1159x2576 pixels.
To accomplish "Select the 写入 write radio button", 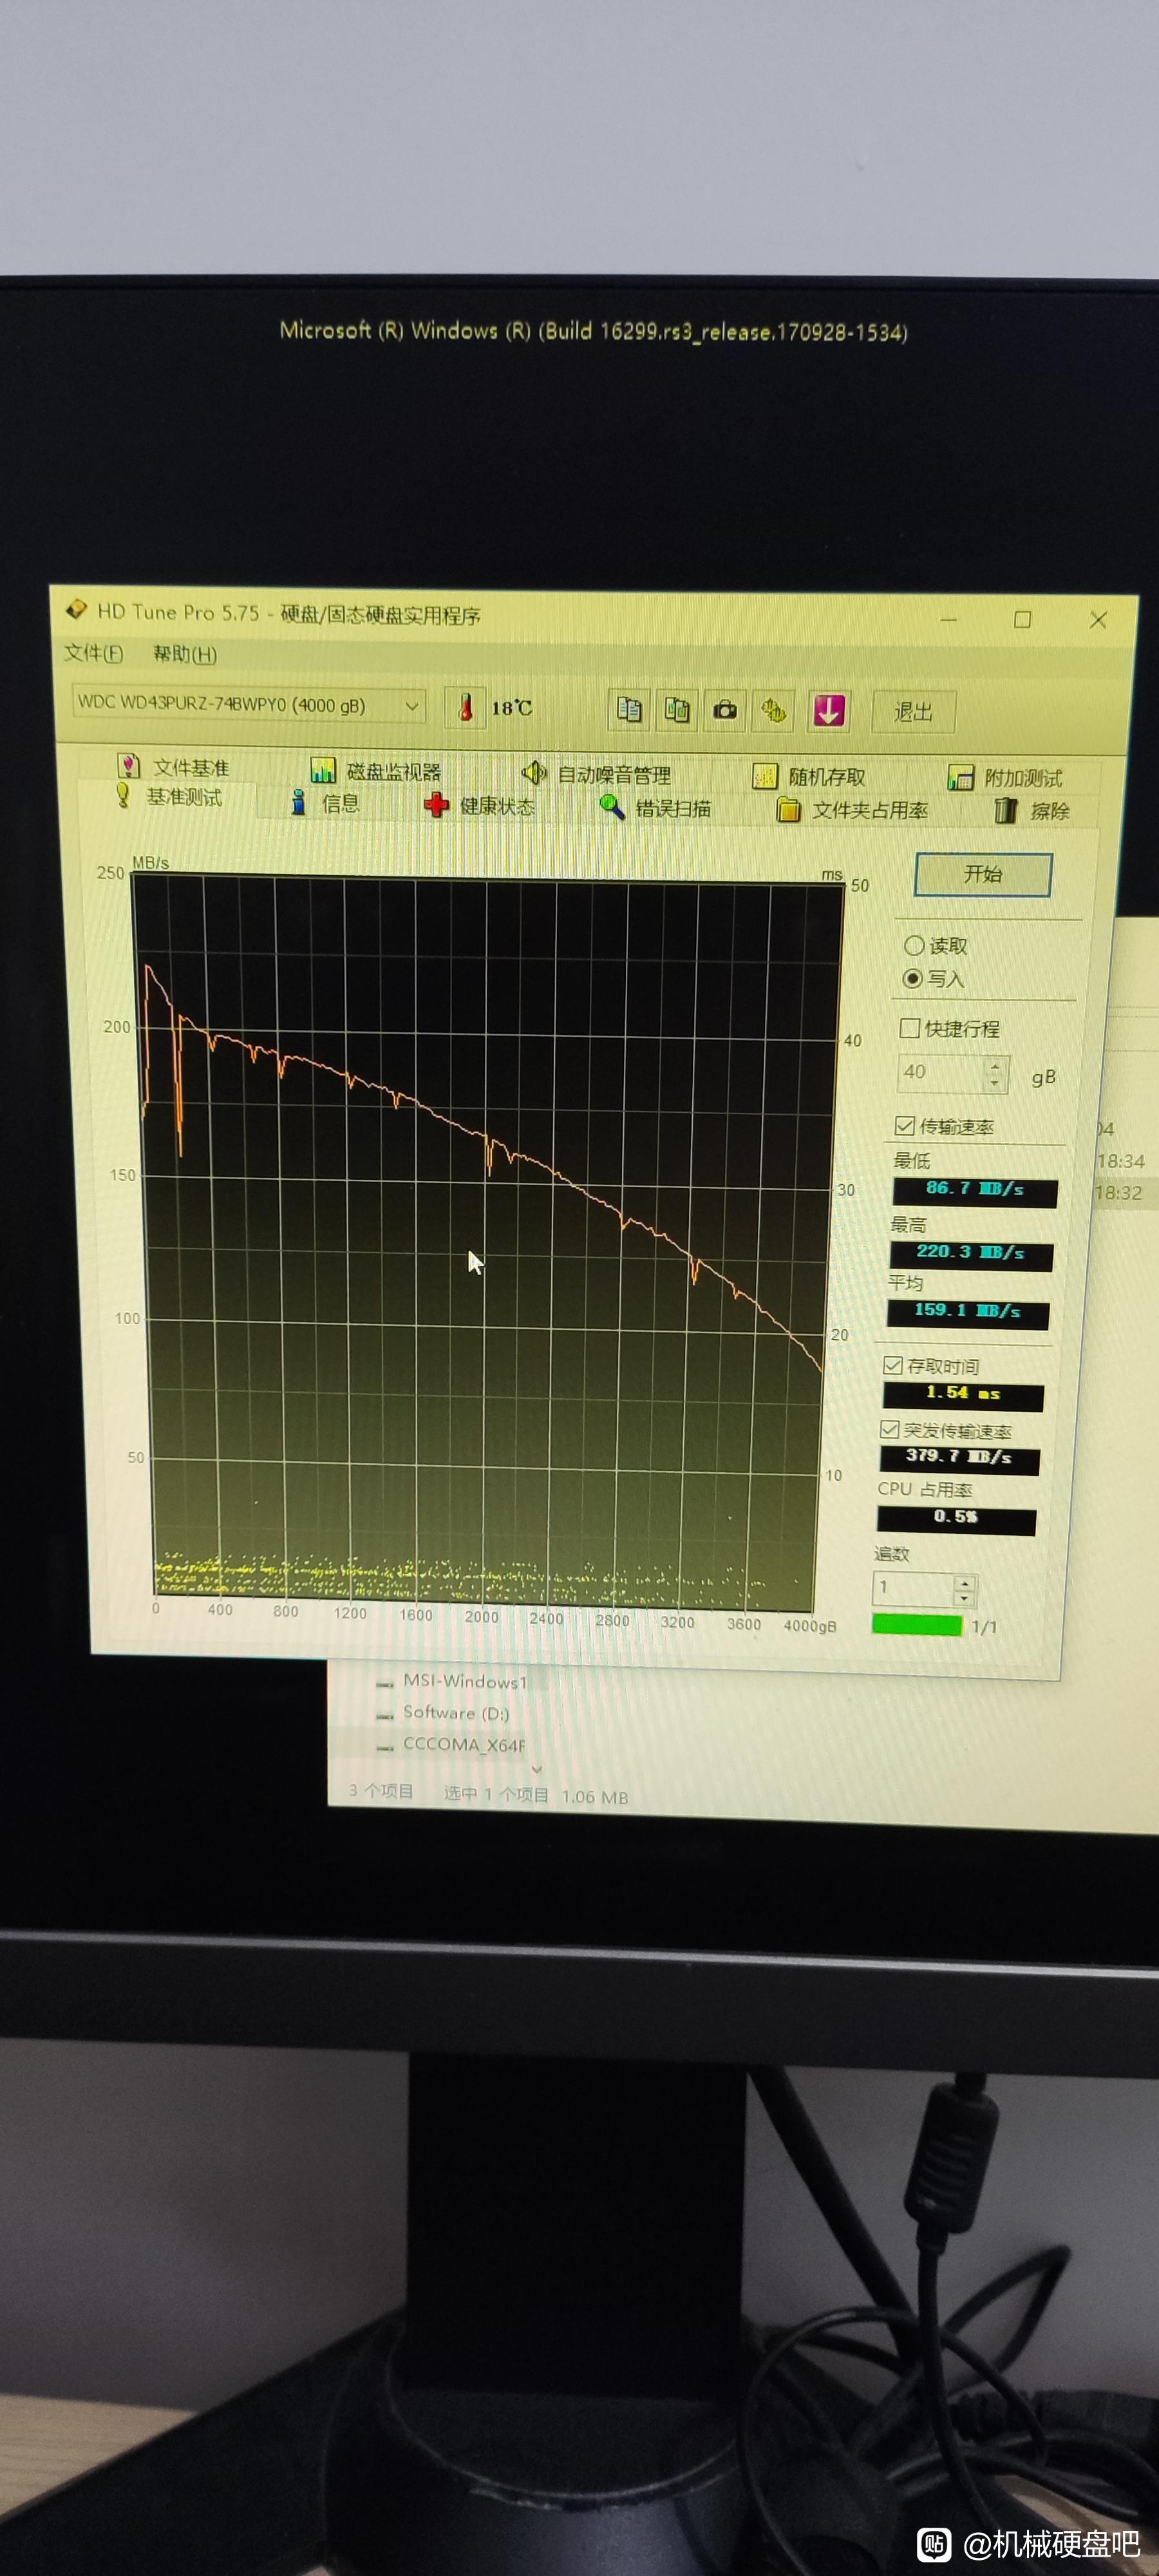I will (934, 979).
